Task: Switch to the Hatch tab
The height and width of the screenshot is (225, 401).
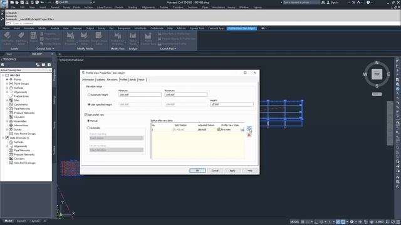Action: point(142,79)
